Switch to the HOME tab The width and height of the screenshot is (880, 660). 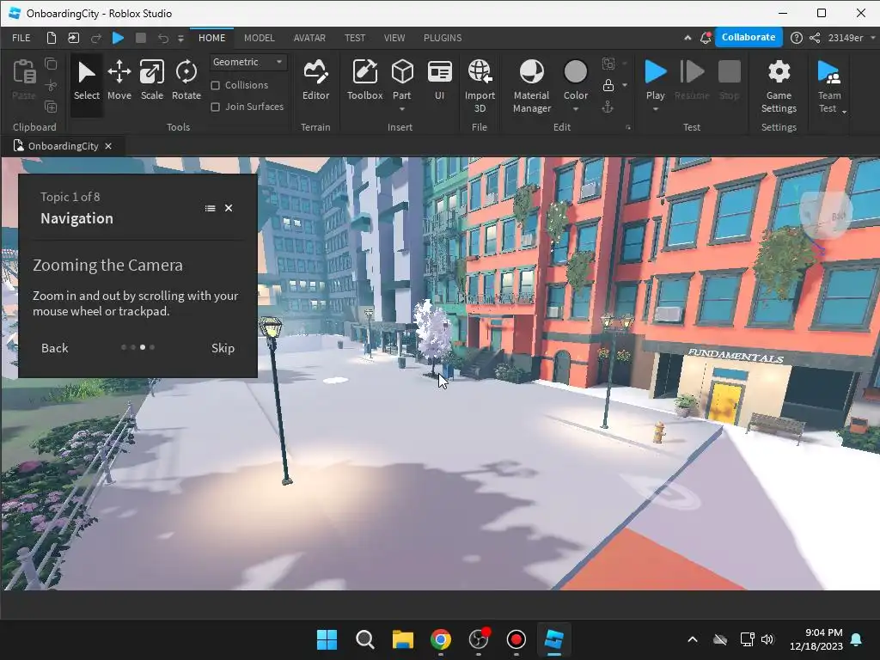(x=211, y=38)
